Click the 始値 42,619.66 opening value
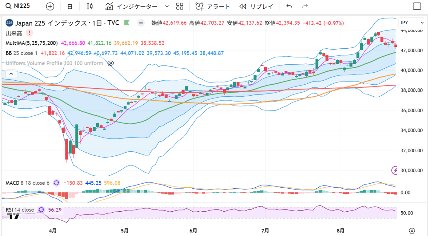This screenshot has width=428, height=236. (x=169, y=23)
